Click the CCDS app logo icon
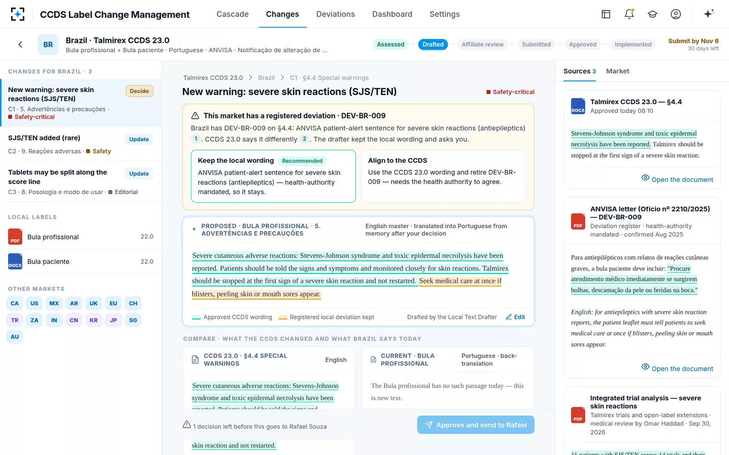The width and height of the screenshot is (729, 455). 18,14
